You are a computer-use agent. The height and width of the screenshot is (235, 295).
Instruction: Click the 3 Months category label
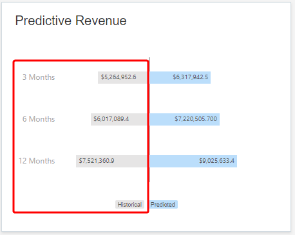[39, 77]
